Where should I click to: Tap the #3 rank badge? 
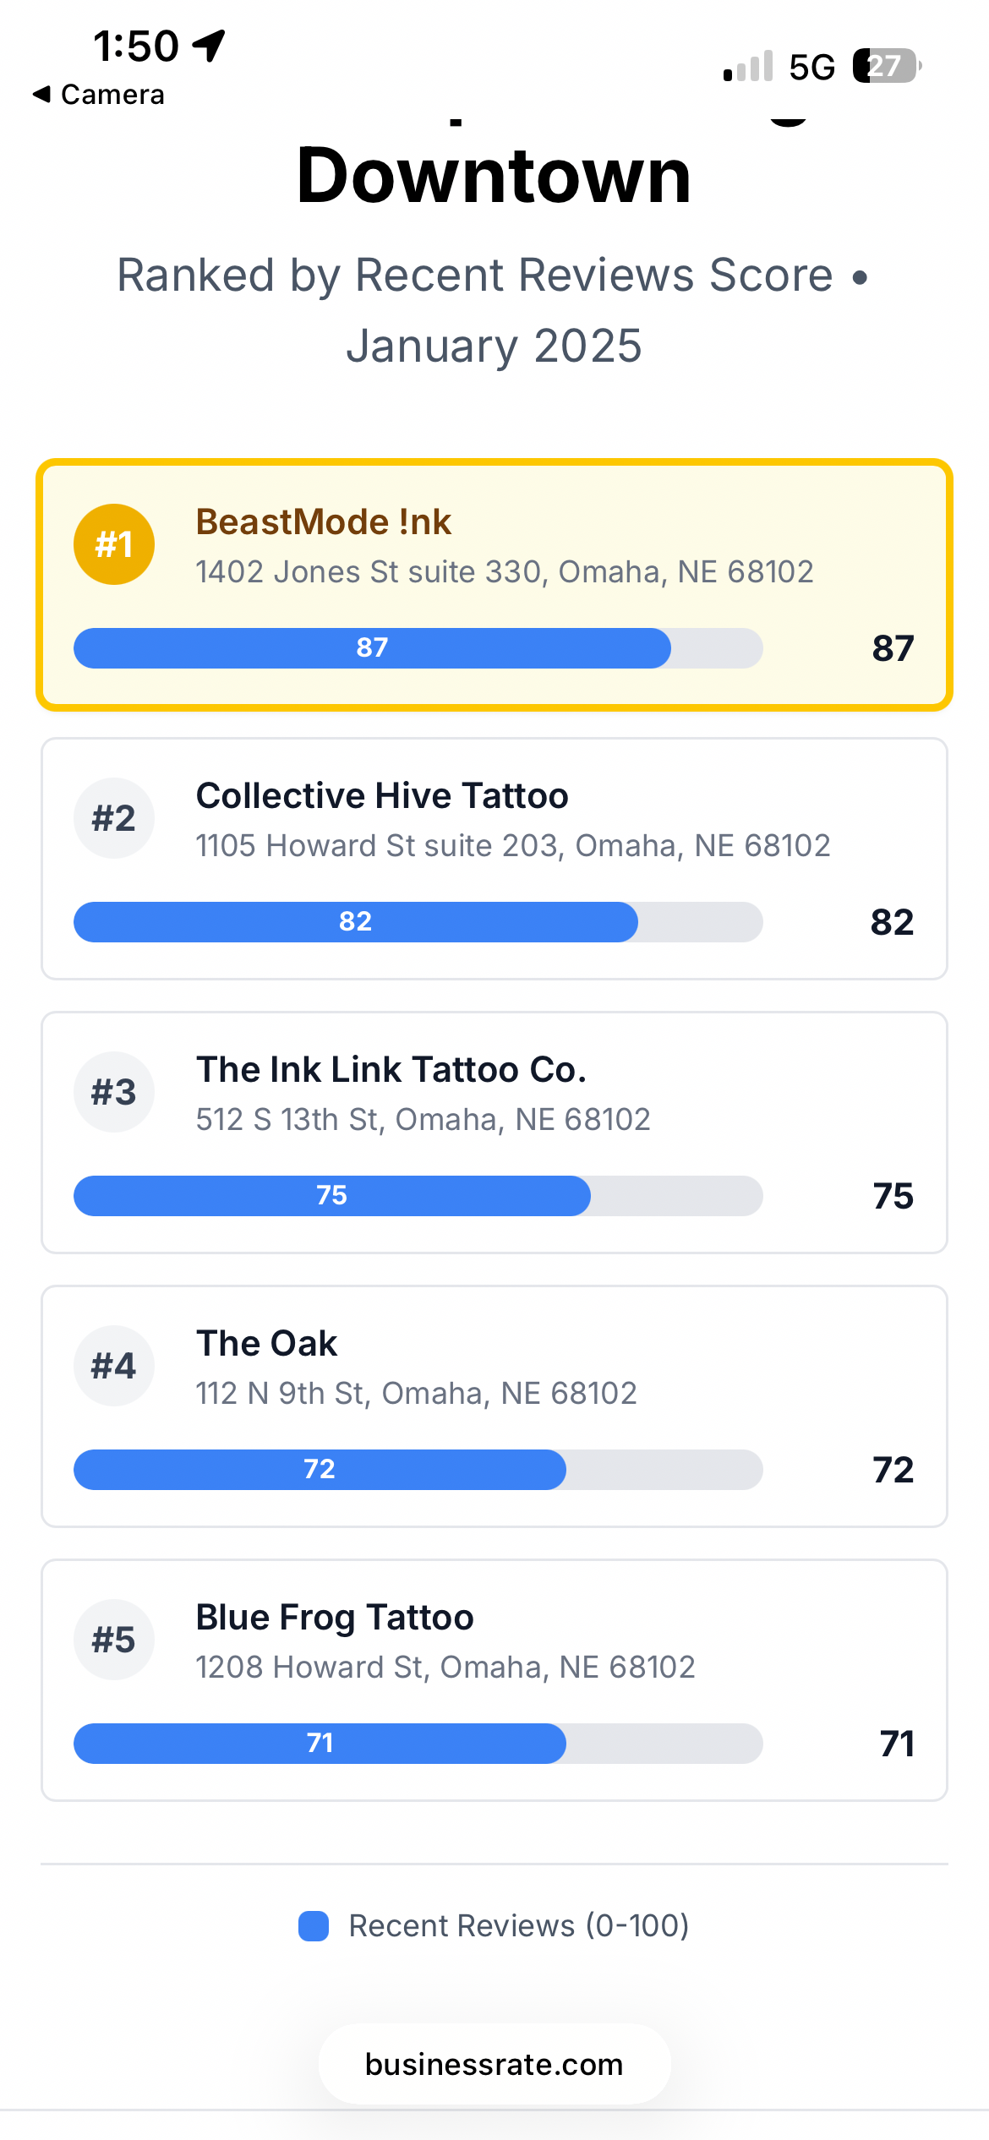114,1092
